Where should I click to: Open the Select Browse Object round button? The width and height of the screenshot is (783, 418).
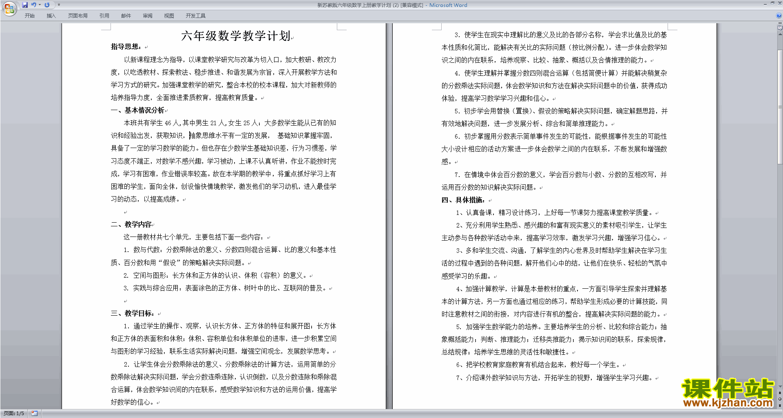click(x=780, y=399)
